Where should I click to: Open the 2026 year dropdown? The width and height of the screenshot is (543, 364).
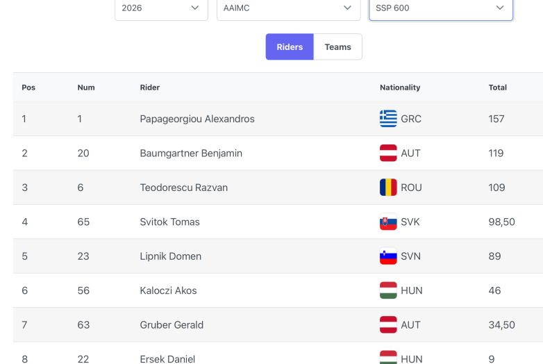(161, 8)
